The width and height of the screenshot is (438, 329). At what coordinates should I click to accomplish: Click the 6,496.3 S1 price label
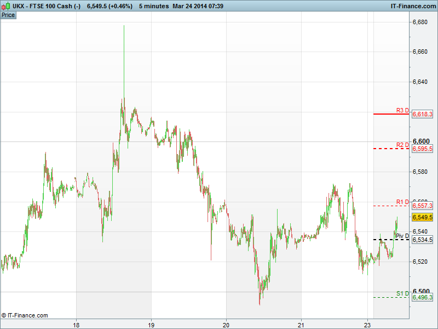pyautogui.click(x=422, y=297)
